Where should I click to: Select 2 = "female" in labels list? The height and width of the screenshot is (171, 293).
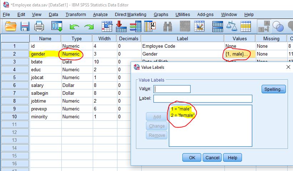click(x=183, y=115)
